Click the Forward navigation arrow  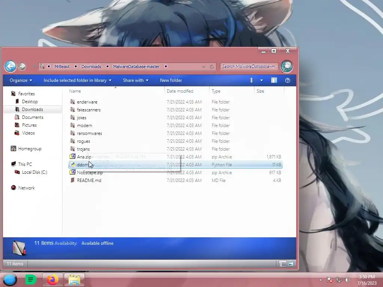click(22, 67)
